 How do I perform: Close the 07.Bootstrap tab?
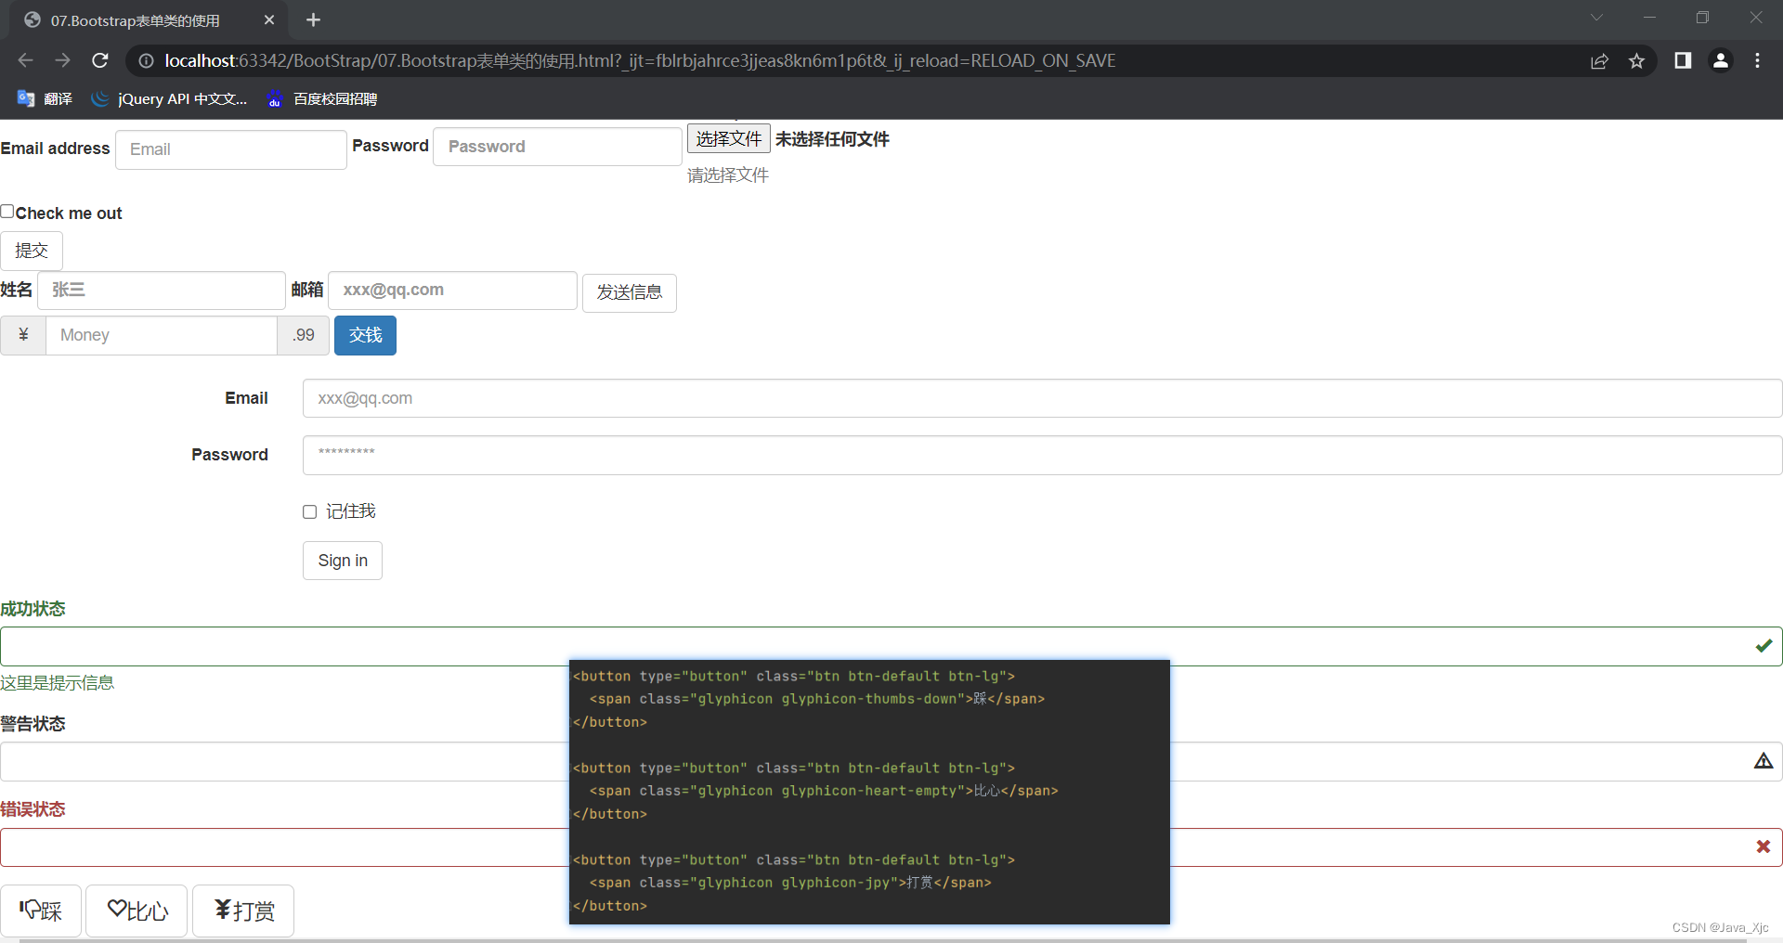pyautogui.click(x=269, y=19)
